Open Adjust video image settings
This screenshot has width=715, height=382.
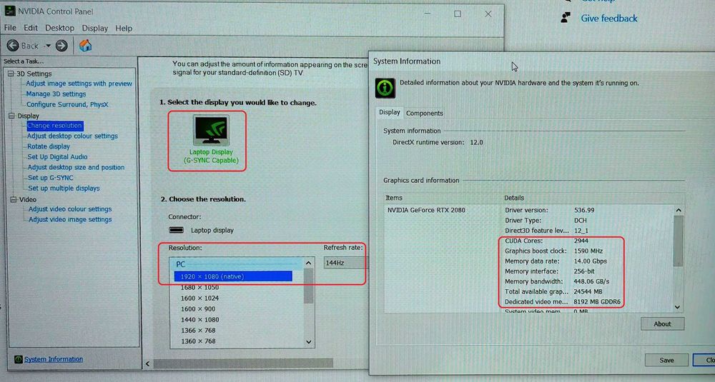tap(70, 219)
